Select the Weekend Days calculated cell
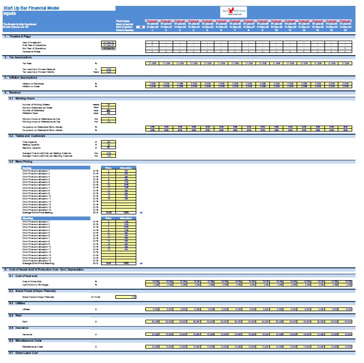Image resolution: width=364 pixels, height=363 pixels. 110,114
